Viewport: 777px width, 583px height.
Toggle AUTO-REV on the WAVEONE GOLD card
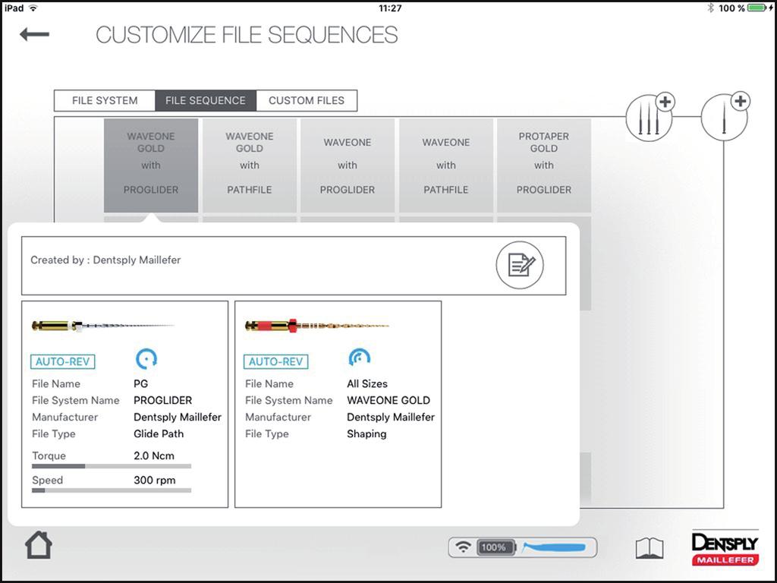[276, 361]
